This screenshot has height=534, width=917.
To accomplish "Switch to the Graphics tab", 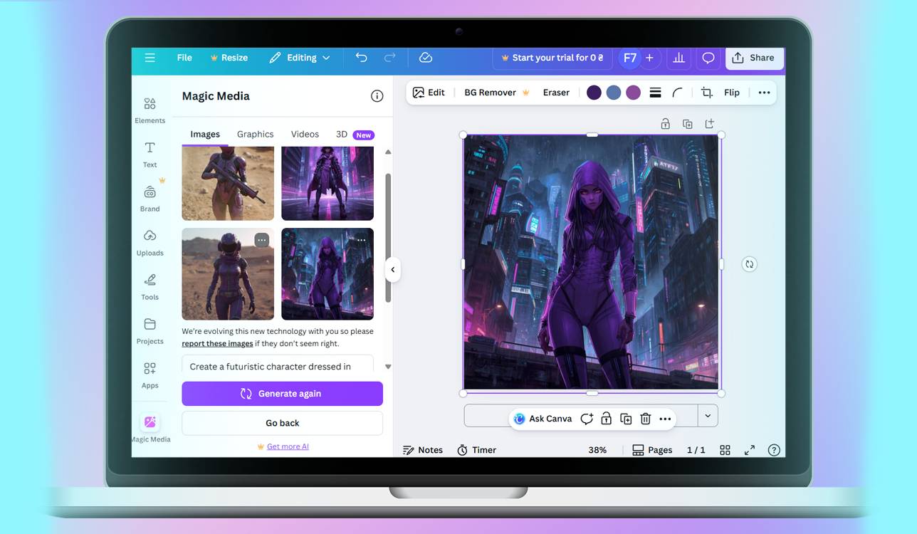I will pos(255,134).
